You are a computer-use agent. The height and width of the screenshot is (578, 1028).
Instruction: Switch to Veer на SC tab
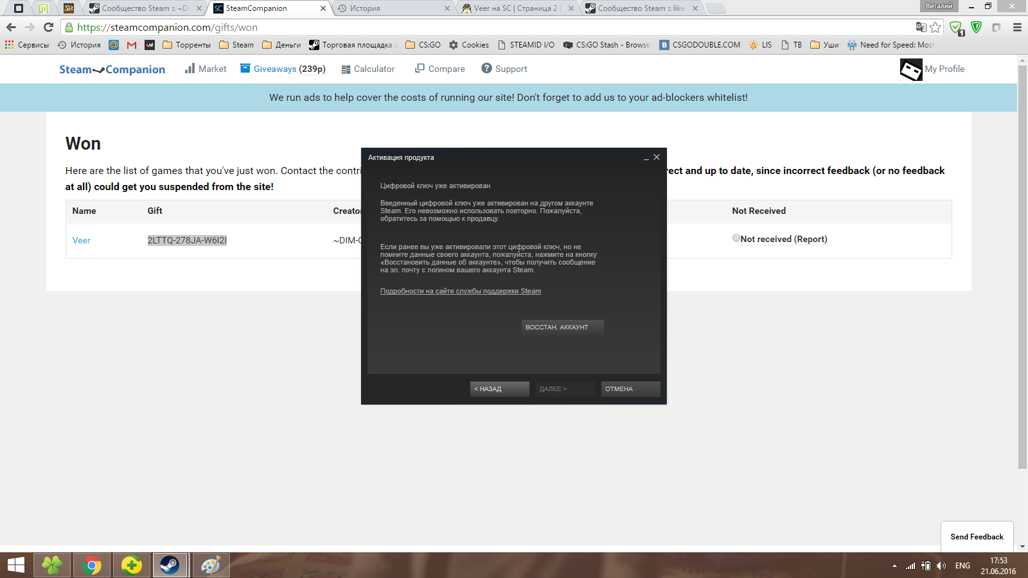click(x=517, y=8)
